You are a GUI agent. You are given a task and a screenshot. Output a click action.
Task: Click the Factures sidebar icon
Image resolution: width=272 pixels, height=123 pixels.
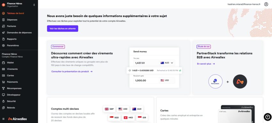3,26
